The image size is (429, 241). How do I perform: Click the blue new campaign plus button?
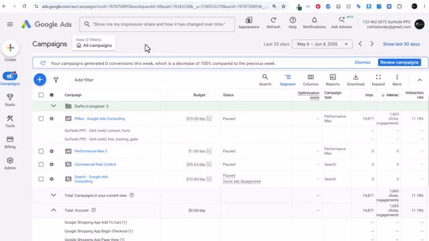(40, 80)
